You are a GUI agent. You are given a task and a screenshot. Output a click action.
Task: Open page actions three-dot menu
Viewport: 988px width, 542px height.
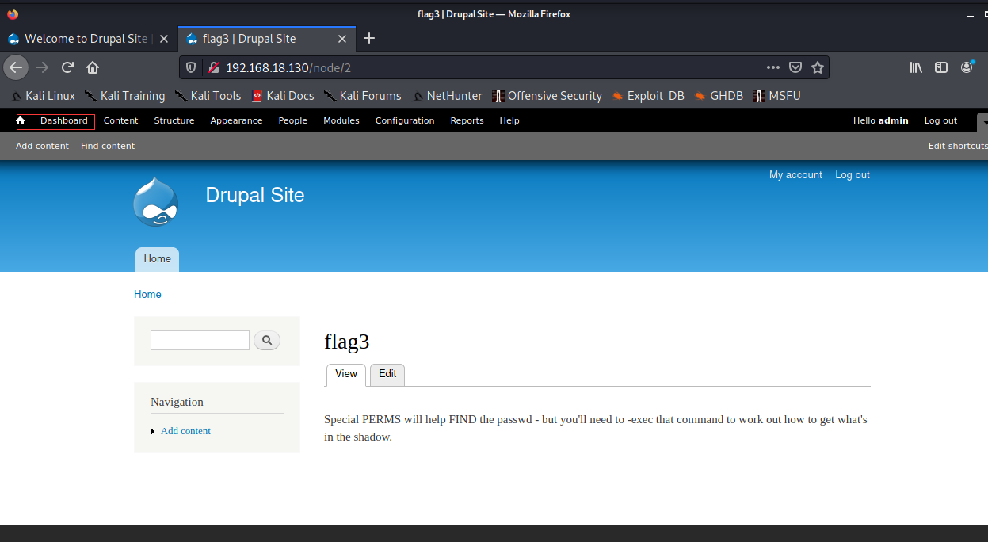[773, 67]
